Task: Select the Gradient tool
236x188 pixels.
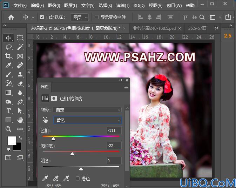Action: [8, 92]
